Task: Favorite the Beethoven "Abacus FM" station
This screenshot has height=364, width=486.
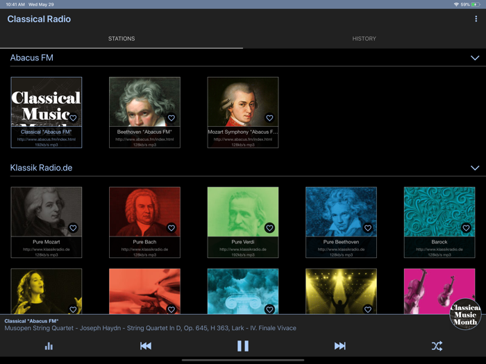Action: (171, 118)
